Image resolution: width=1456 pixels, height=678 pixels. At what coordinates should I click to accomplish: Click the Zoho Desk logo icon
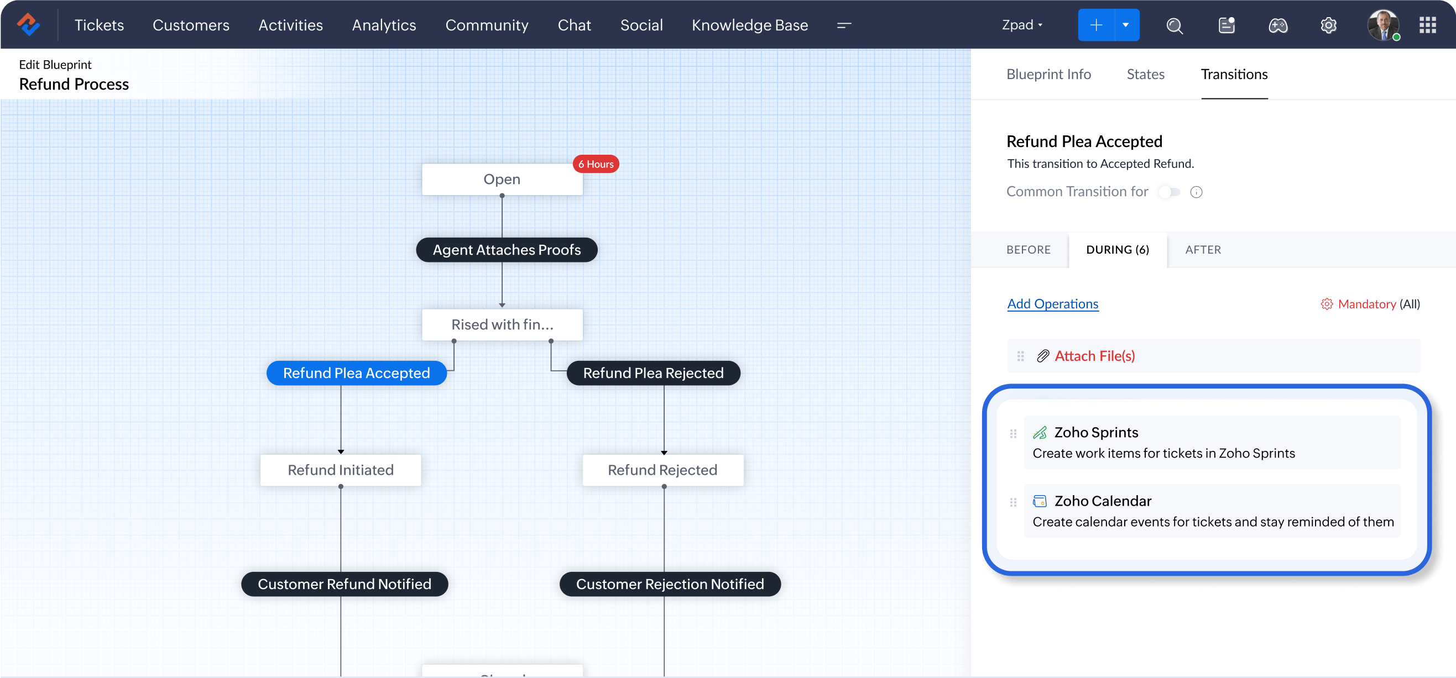(28, 25)
